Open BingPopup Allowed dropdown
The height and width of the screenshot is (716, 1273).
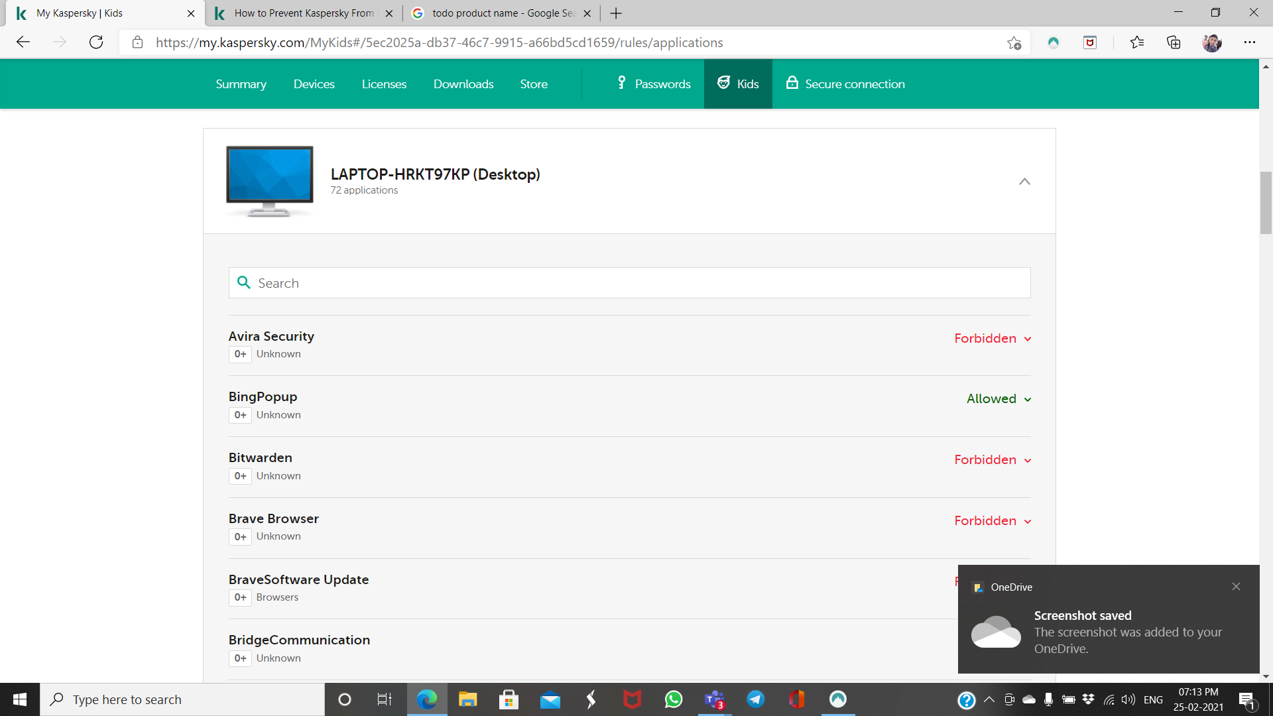click(999, 398)
